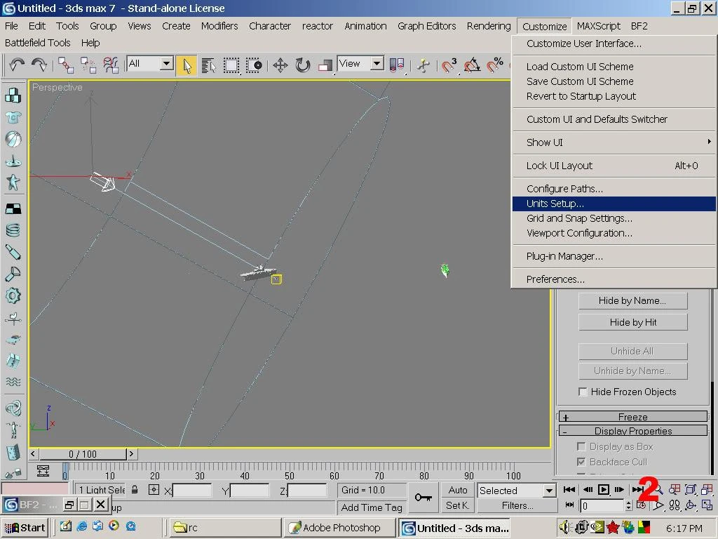Click the Undo arrow in the toolbar
Image resolution: width=718 pixels, height=539 pixels.
pyautogui.click(x=17, y=65)
